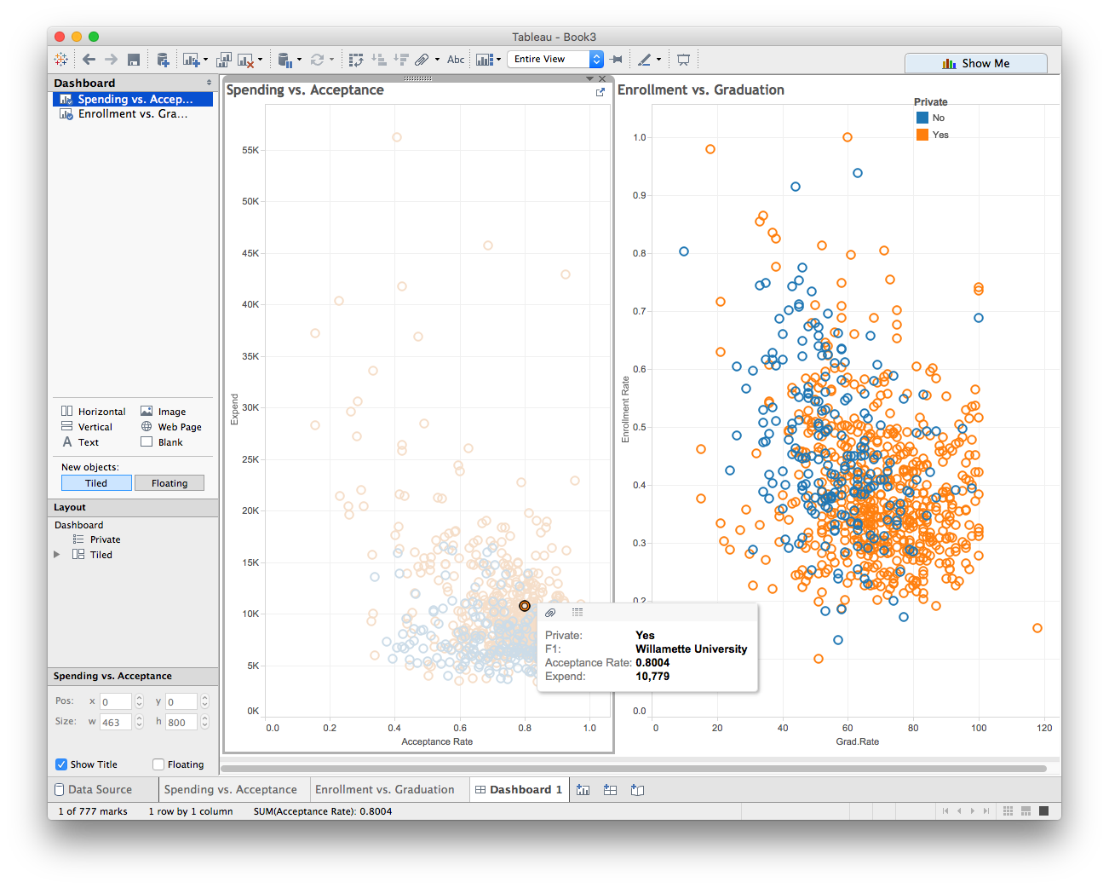Click the Size w input field
The image size is (1109, 888).
(x=115, y=722)
